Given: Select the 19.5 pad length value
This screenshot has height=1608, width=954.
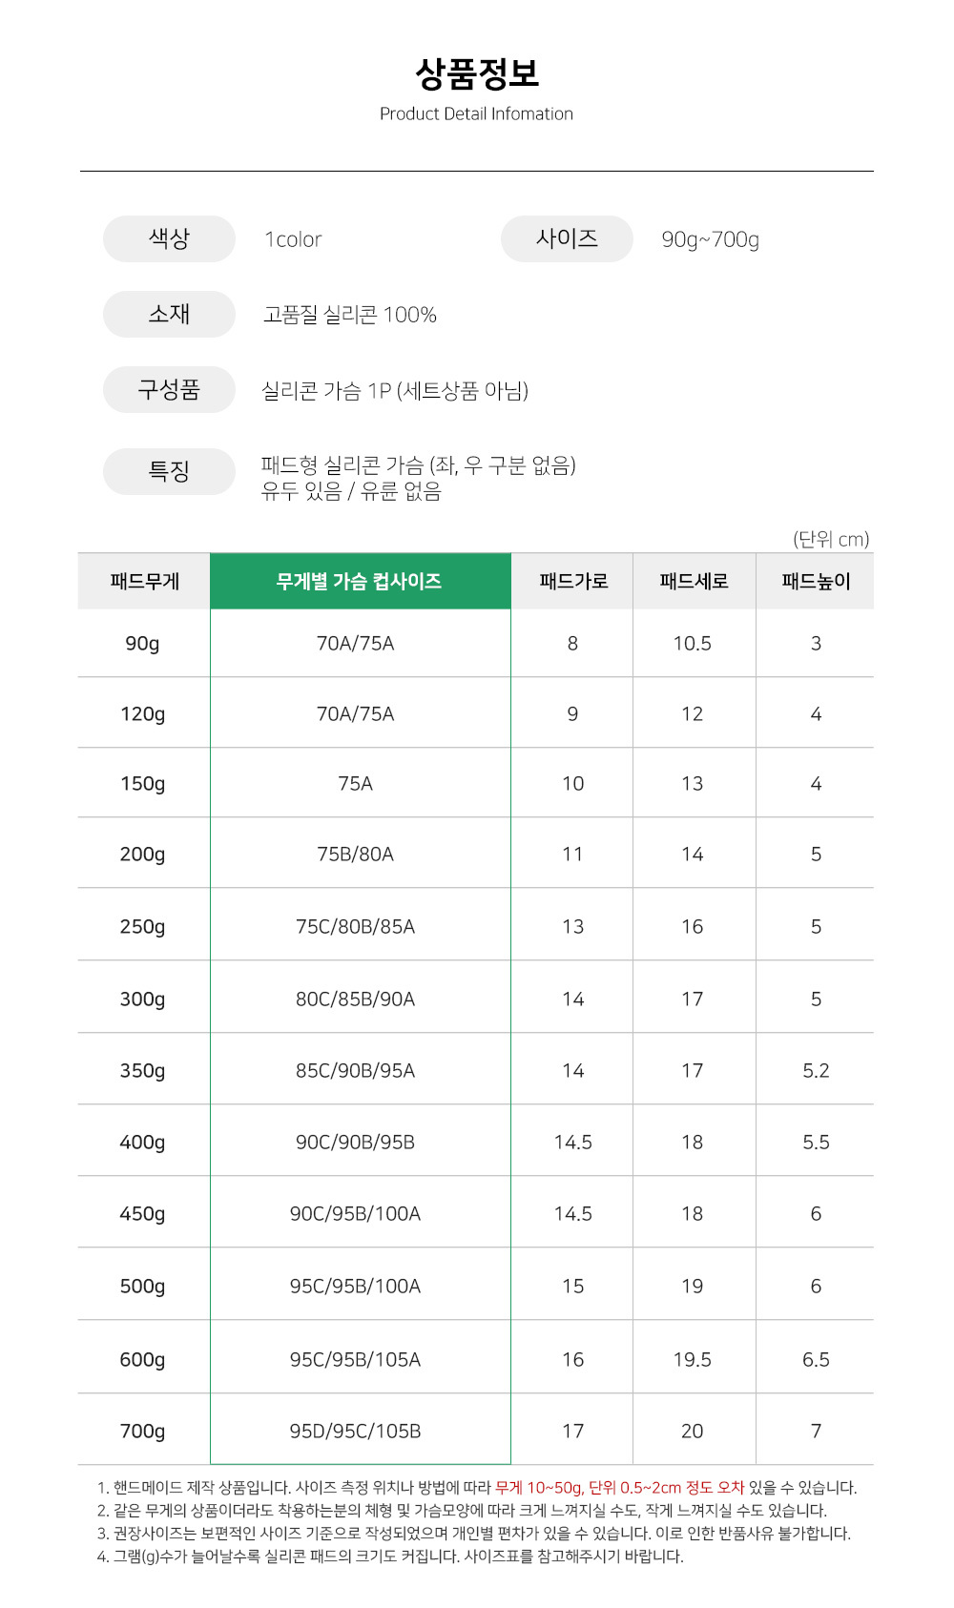Looking at the screenshot, I should coord(693,1359).
